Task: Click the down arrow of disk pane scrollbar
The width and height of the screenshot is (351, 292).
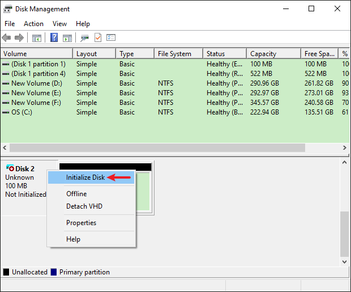Action: 345,262
